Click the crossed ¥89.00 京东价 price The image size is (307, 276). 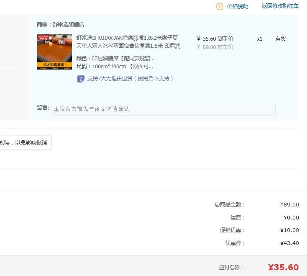pyautogui.click(x=215, y=47)
